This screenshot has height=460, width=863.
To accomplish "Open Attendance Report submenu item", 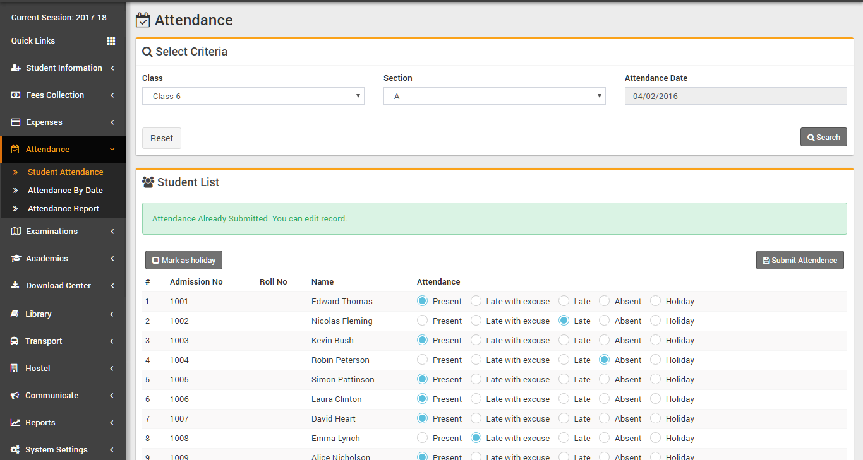I will (63, 209).
